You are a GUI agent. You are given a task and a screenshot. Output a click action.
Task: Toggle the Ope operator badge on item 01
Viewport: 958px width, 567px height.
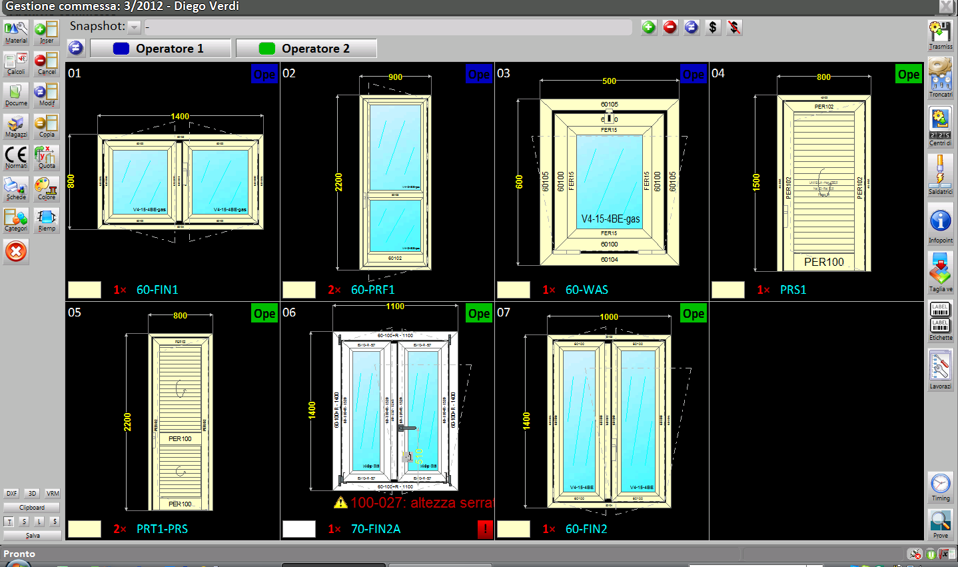(x=264, y=74)
